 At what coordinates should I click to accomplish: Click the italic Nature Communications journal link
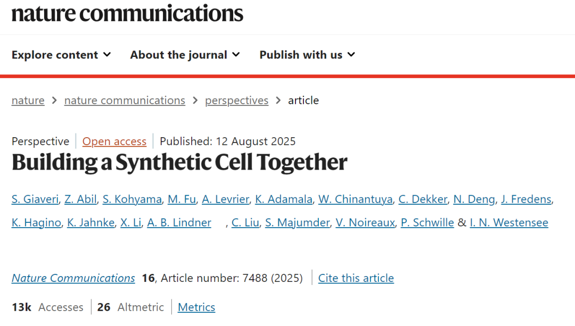pyautogui.click(x=73, y=278)
